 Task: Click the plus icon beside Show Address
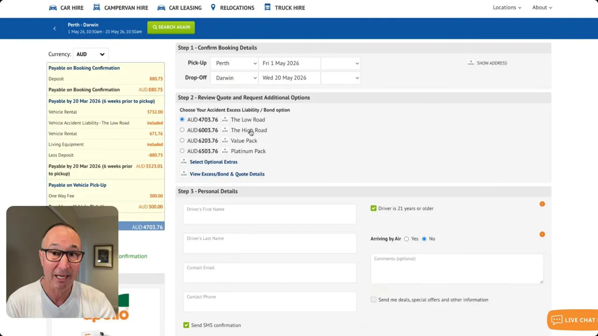coord(471,63)
